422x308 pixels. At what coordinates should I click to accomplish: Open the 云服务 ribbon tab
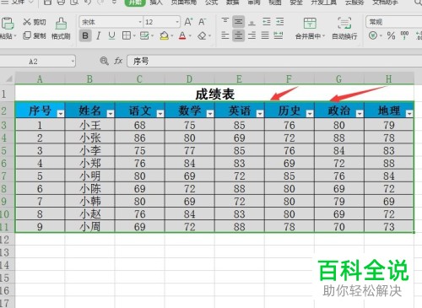click(354, 3)
